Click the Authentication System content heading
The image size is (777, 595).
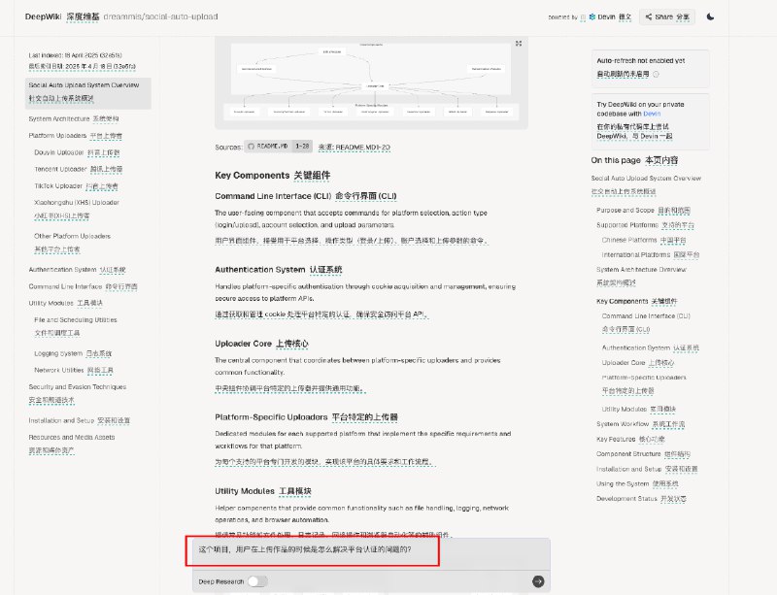click(279, 270)
